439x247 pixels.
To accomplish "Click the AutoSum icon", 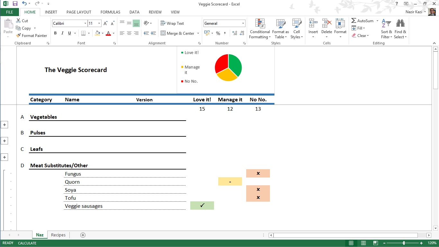I will 354,21.
